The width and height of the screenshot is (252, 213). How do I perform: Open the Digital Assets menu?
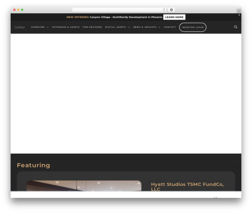coord(115,27)
